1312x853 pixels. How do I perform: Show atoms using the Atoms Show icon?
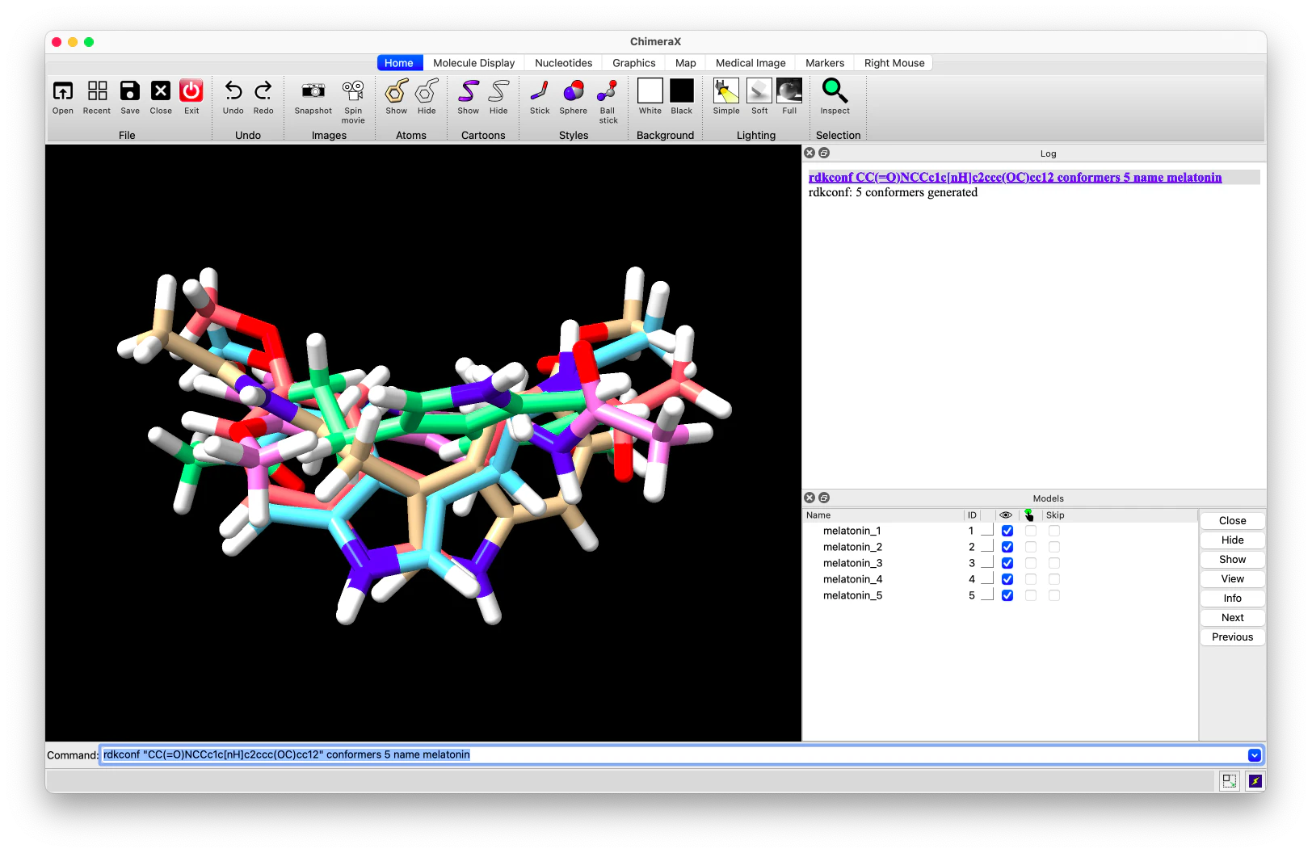(397, 91)
